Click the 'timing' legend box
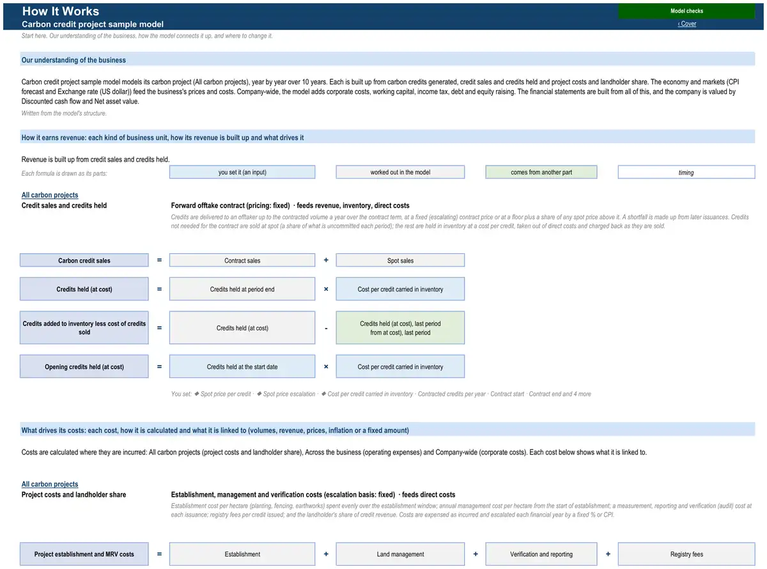 [686, 172]
